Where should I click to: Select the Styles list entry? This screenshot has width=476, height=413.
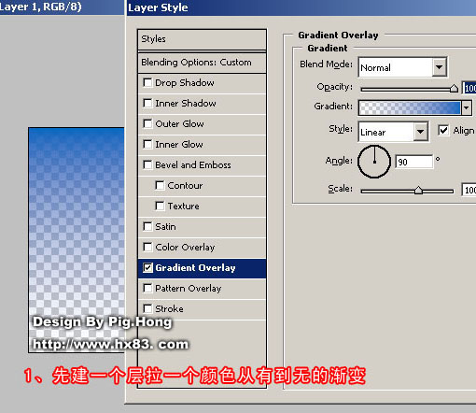(202, 39)
